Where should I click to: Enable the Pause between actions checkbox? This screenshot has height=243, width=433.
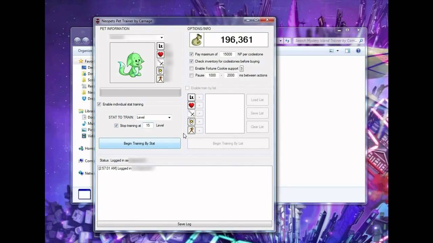[x=191, y=75]
